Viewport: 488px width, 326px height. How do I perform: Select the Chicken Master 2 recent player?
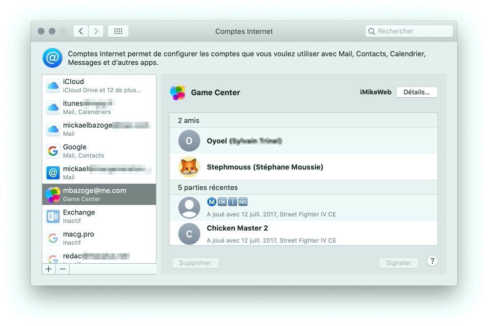click(304, 233)
